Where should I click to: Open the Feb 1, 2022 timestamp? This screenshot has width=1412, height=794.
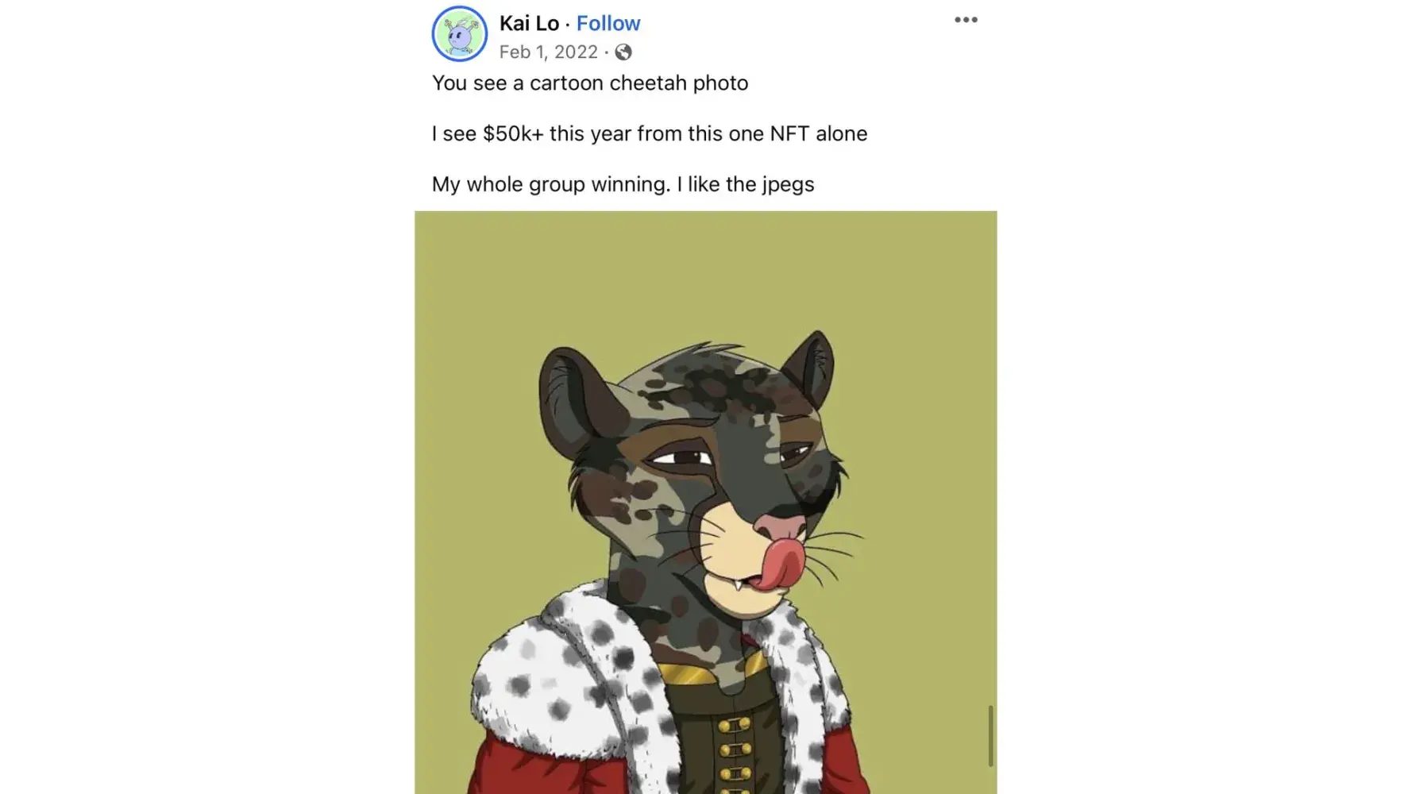(548, 52)
